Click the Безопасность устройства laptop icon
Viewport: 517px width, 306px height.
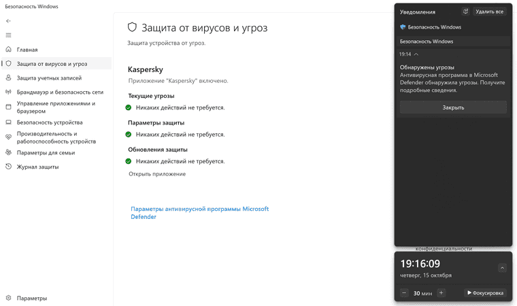[x=9, y=122]
